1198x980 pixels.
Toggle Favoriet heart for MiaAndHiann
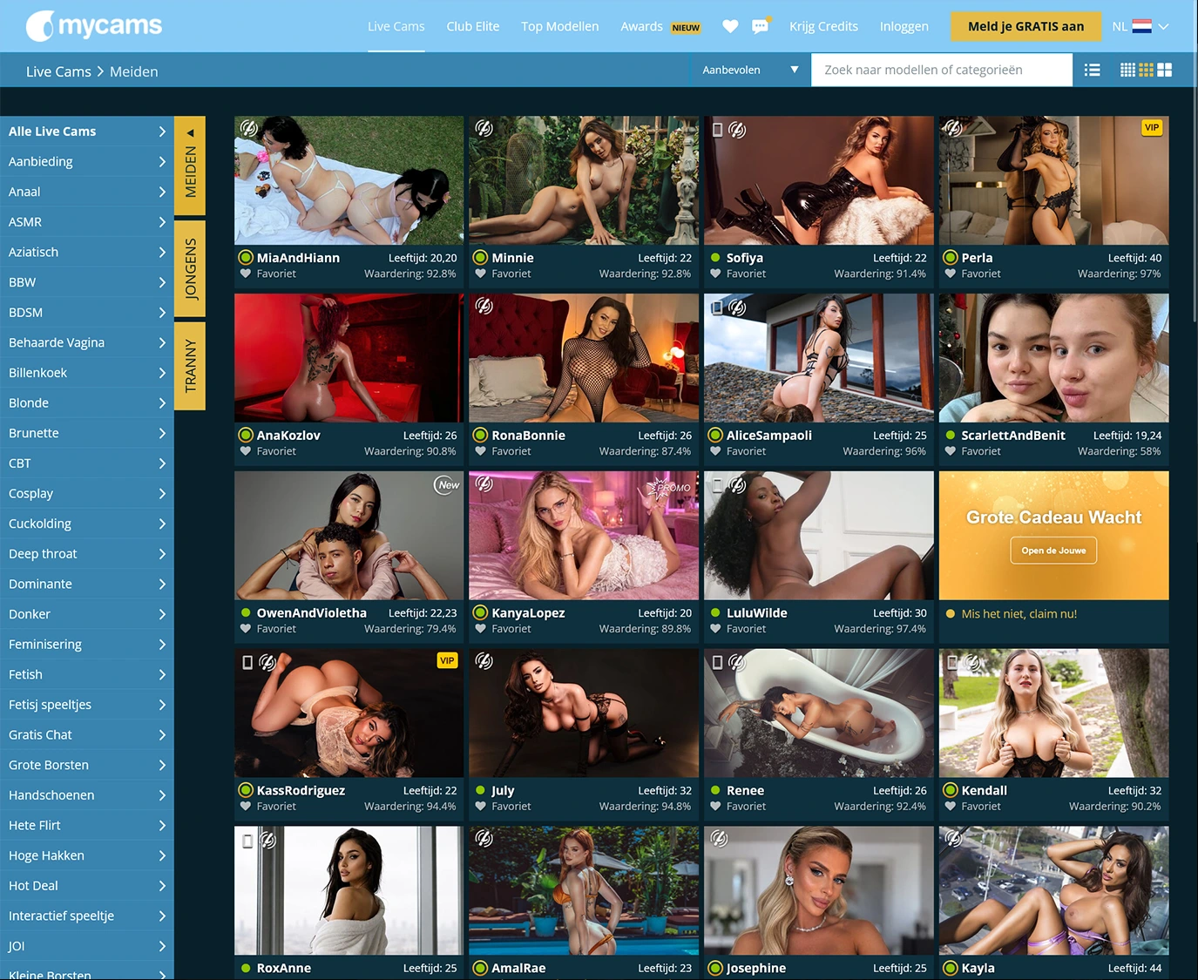click(246, 274)
